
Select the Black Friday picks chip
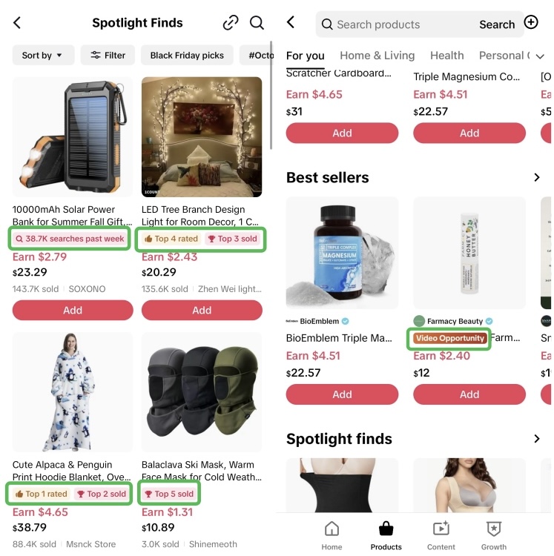(x=187, y=55)
